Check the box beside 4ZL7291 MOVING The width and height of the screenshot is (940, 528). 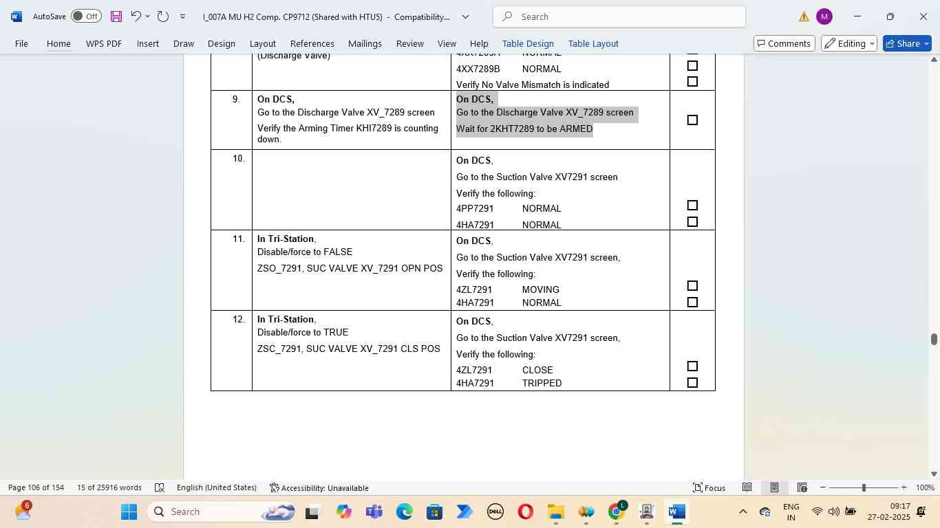click(x=692, y=285)
